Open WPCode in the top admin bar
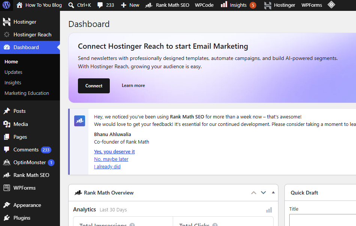 [204, 5]
